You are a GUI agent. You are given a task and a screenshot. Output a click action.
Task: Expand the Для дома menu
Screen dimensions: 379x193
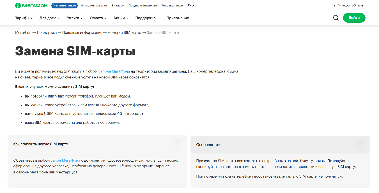point(50,18)
